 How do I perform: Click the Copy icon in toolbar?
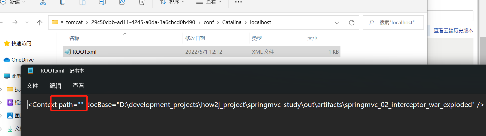[x=63, y=2]
